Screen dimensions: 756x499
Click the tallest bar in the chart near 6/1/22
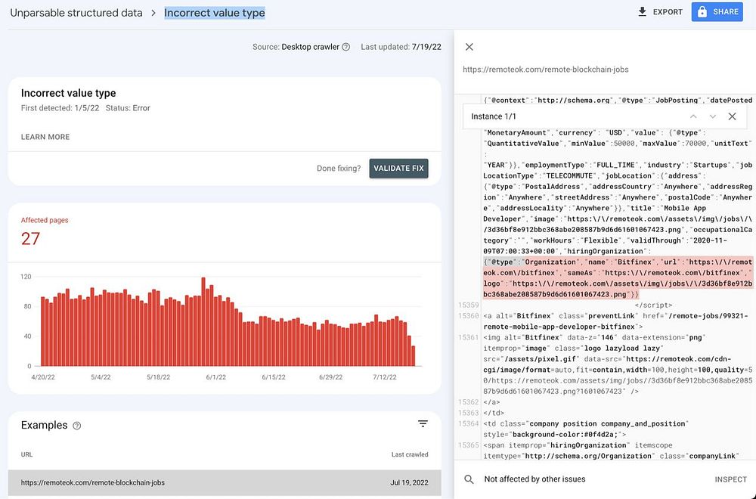(203, 321)
